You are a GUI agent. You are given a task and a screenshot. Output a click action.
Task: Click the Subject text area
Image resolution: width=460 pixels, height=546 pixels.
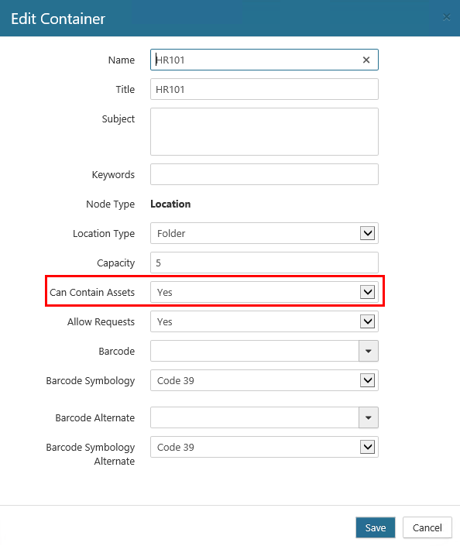264,132
